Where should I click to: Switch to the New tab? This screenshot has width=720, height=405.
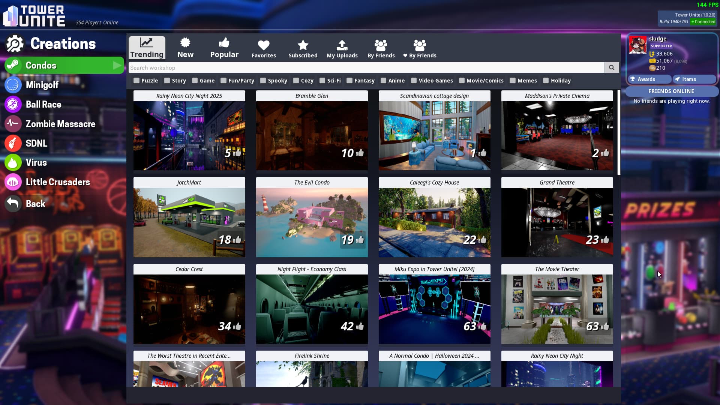point(185,48)
